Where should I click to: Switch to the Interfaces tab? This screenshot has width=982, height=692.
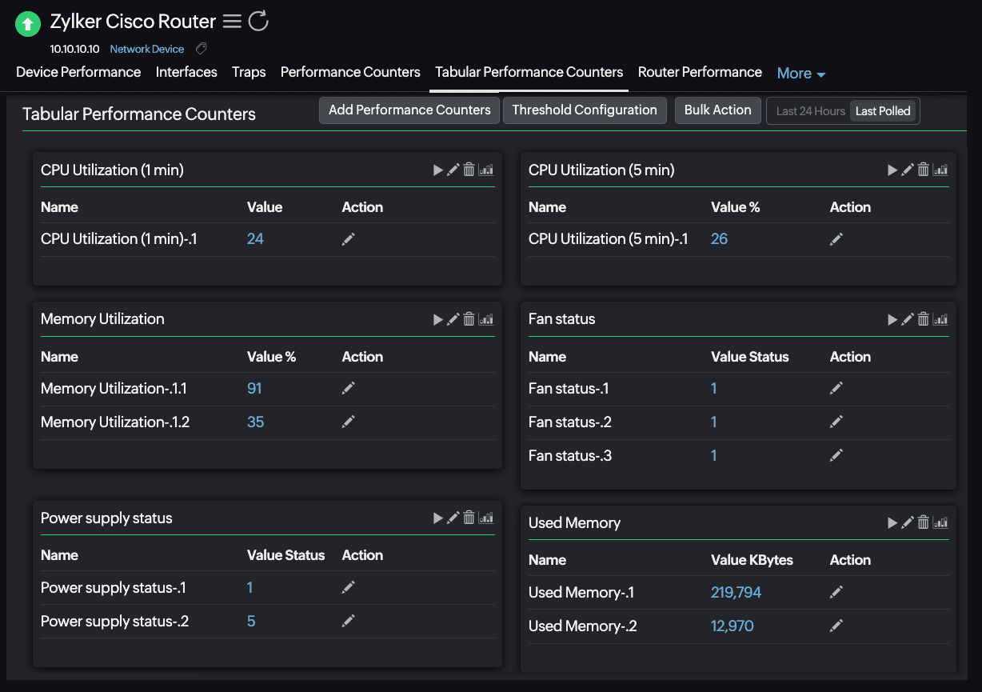pyautogui.click(x=186, y=72)
